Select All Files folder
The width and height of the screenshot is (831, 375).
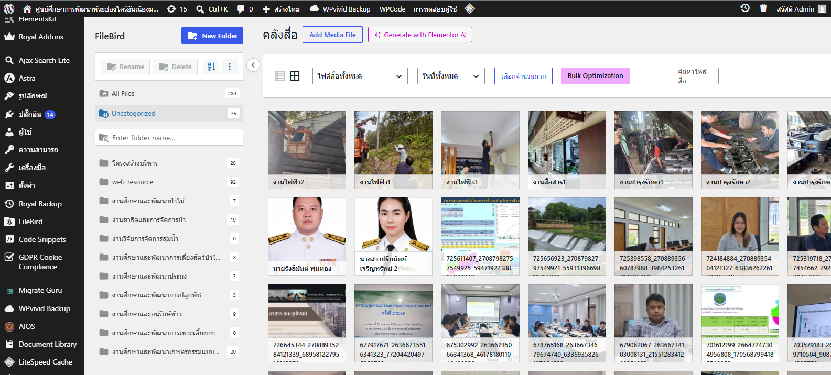[x=169, y=93]
